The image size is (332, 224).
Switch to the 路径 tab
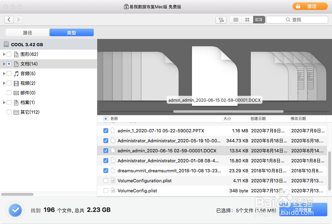pyautogui.click(x=28, y=32)
